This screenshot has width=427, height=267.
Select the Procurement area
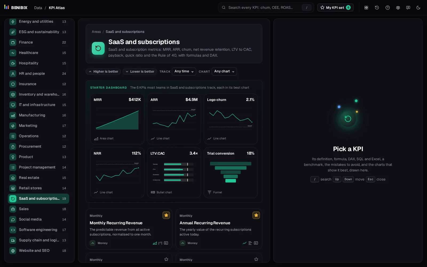pos(38,147)
